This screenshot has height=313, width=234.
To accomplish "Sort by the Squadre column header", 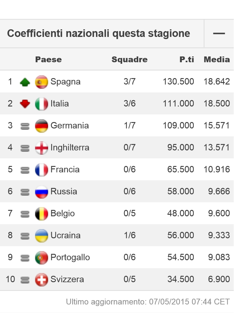I will 129,59.
